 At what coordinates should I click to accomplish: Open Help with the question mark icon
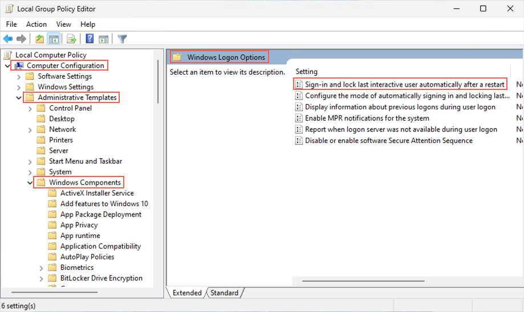[x=90, y=39]
